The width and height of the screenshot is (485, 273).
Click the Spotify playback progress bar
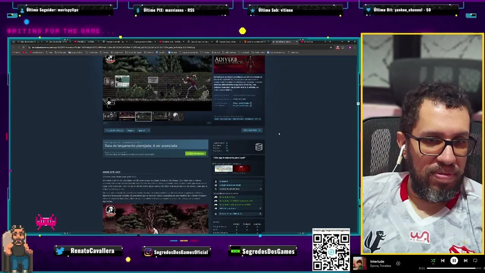455,268
